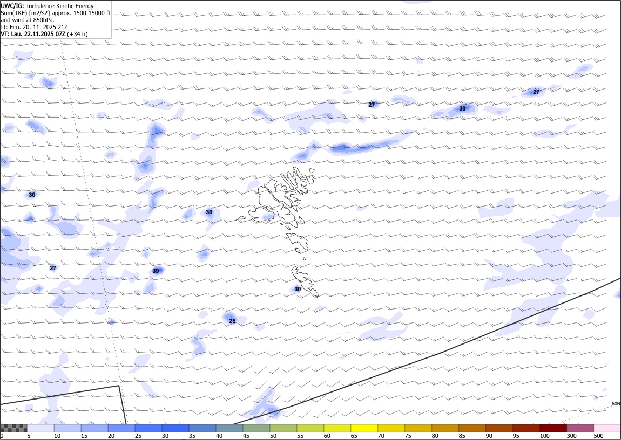Pick the 10–15 light blue legend swatch
621x440 pixels.
tap(67, 428)
